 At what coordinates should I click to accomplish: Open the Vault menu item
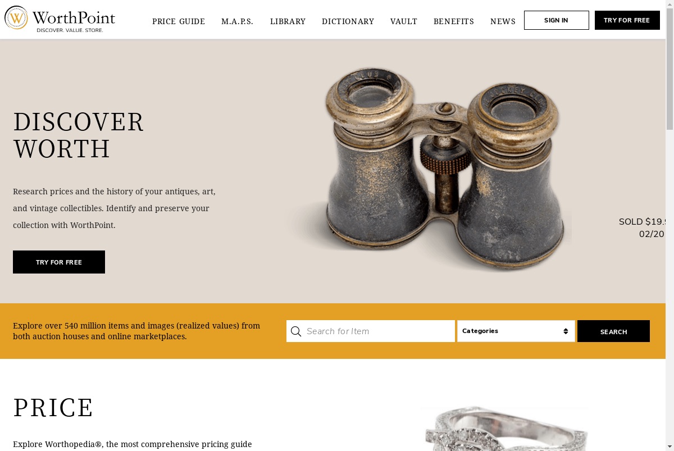404,21
